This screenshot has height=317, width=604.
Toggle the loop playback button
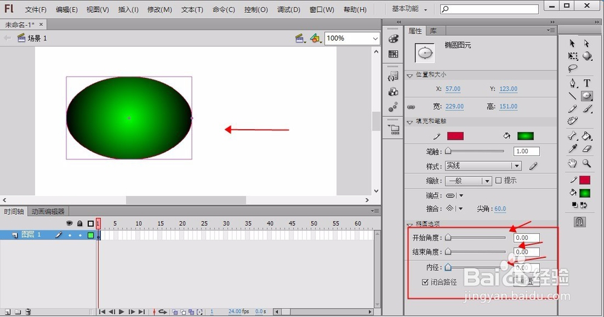click(x=162, y=312)
